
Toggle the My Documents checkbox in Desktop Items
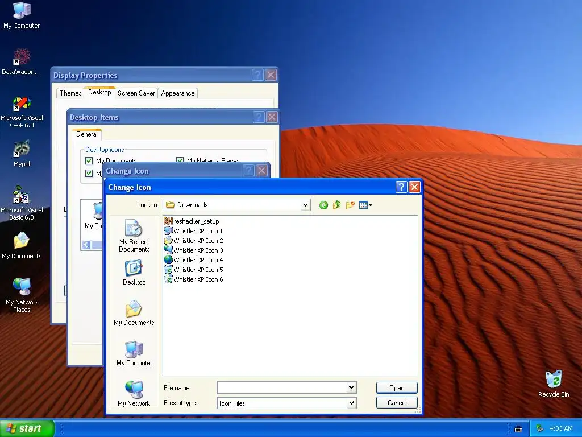point(89,160)
